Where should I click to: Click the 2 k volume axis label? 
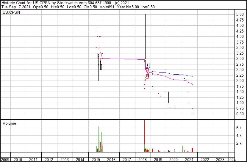pyautogui.click(x=239, y=144)
